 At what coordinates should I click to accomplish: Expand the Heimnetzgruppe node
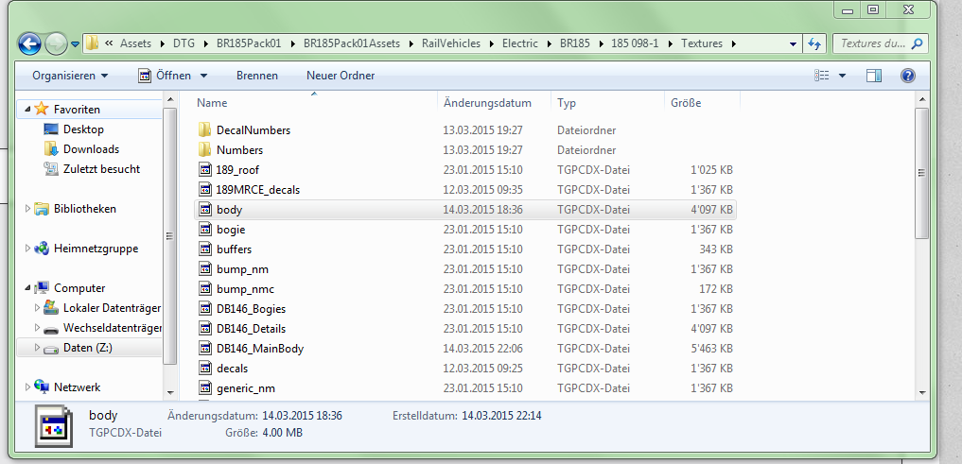click(x=27, y=249)
